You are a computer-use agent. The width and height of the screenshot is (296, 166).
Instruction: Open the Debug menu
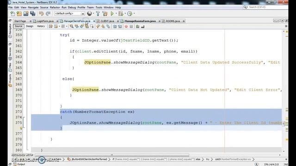coord(72,7)
